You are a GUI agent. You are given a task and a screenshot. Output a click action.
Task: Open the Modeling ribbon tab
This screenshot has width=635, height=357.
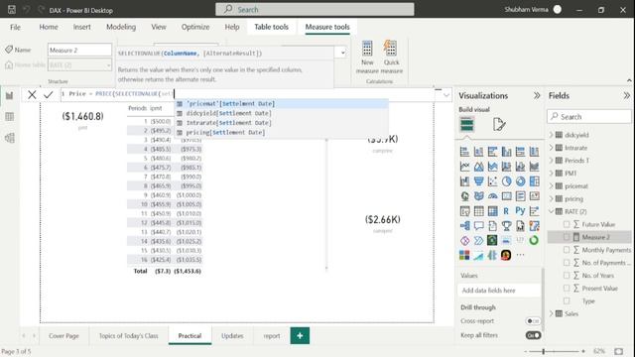(x=121, y=27)
